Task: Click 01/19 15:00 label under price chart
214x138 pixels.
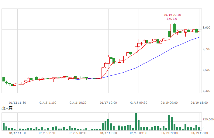Action: pyautogui.click(x=199, y=103)
